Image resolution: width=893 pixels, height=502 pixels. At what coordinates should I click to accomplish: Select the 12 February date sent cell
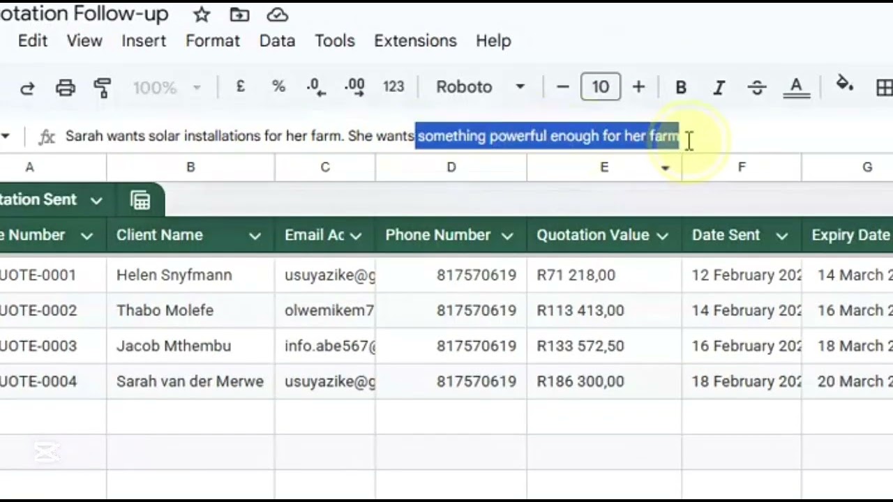point(742,275)
